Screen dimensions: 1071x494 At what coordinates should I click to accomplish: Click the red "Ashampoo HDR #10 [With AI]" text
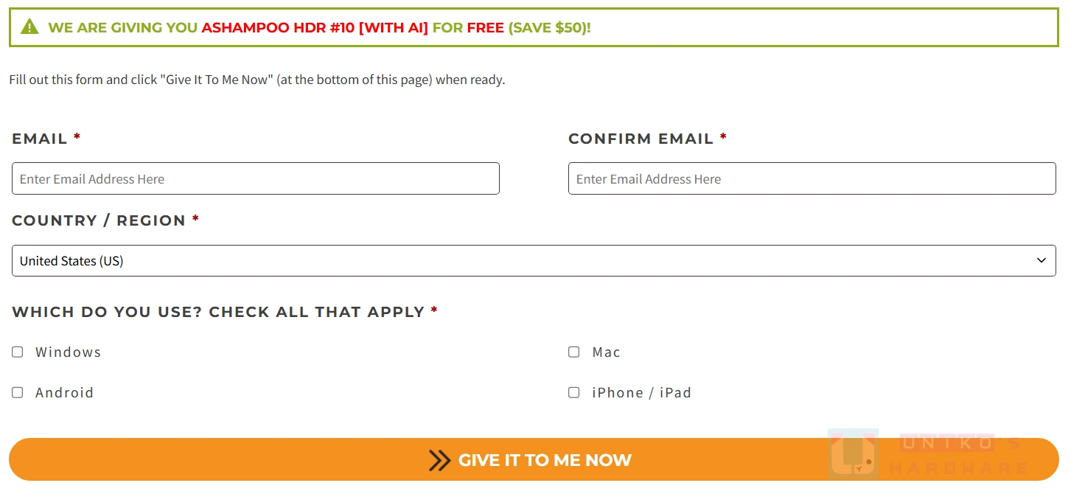click(315, 28)
